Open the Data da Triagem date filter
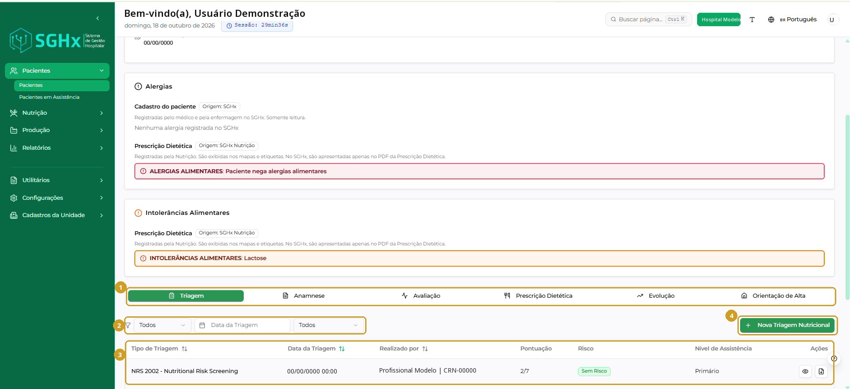Screen dimensions: 850x389 [242, 325]
